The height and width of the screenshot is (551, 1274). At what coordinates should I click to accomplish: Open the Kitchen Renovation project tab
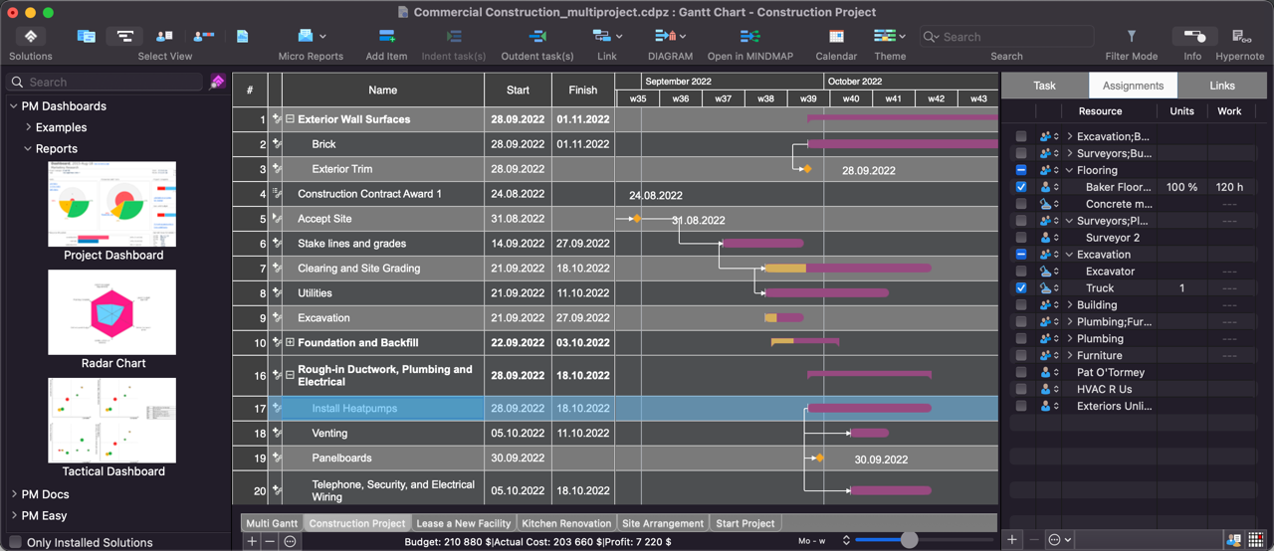[x=565, y=523]
